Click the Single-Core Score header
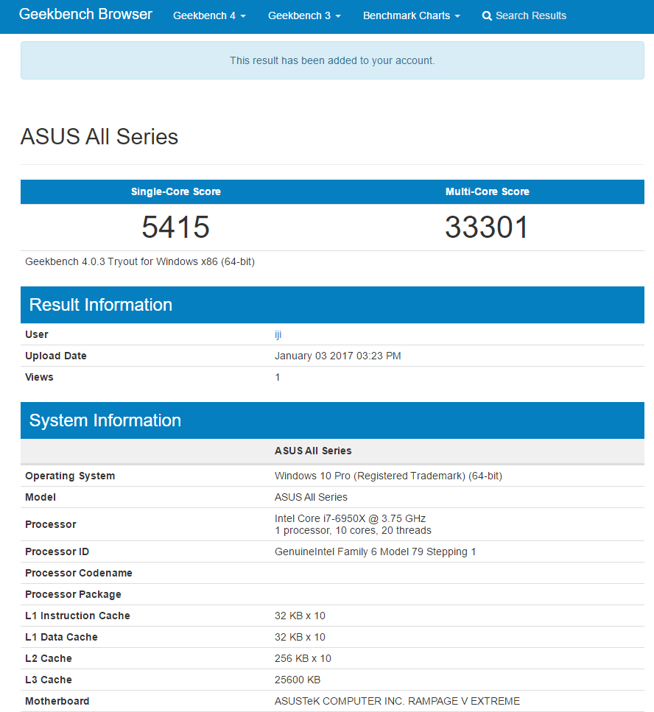 click(x=176, y=191)
